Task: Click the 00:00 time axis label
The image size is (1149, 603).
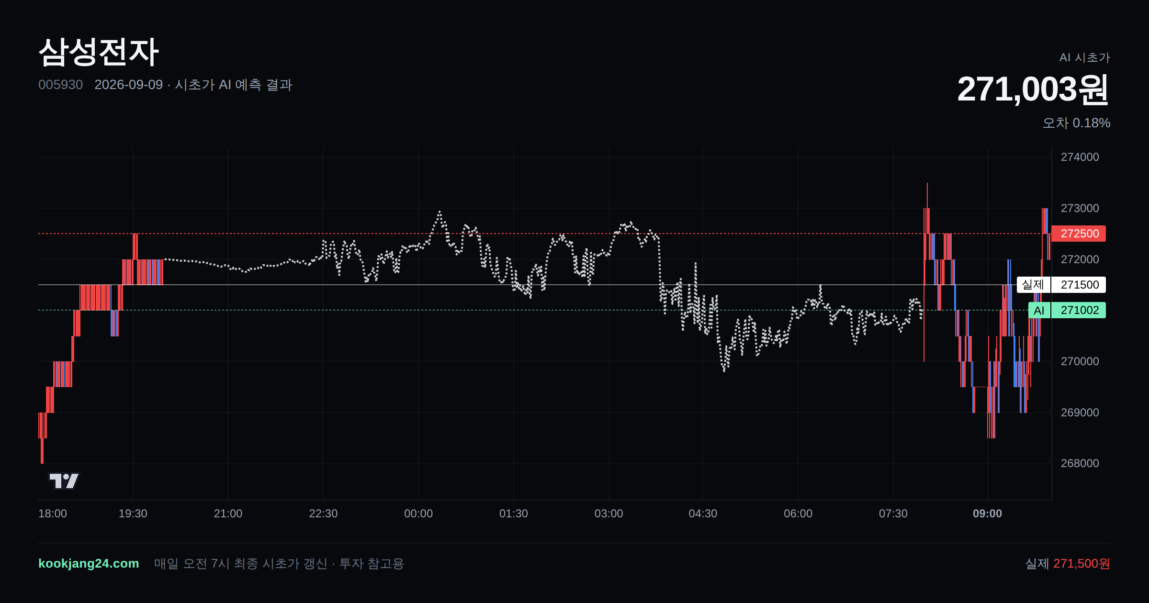Action: 418,514
